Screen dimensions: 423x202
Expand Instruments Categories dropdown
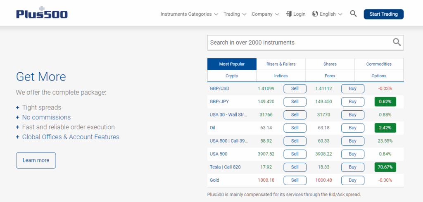[189, 14]
